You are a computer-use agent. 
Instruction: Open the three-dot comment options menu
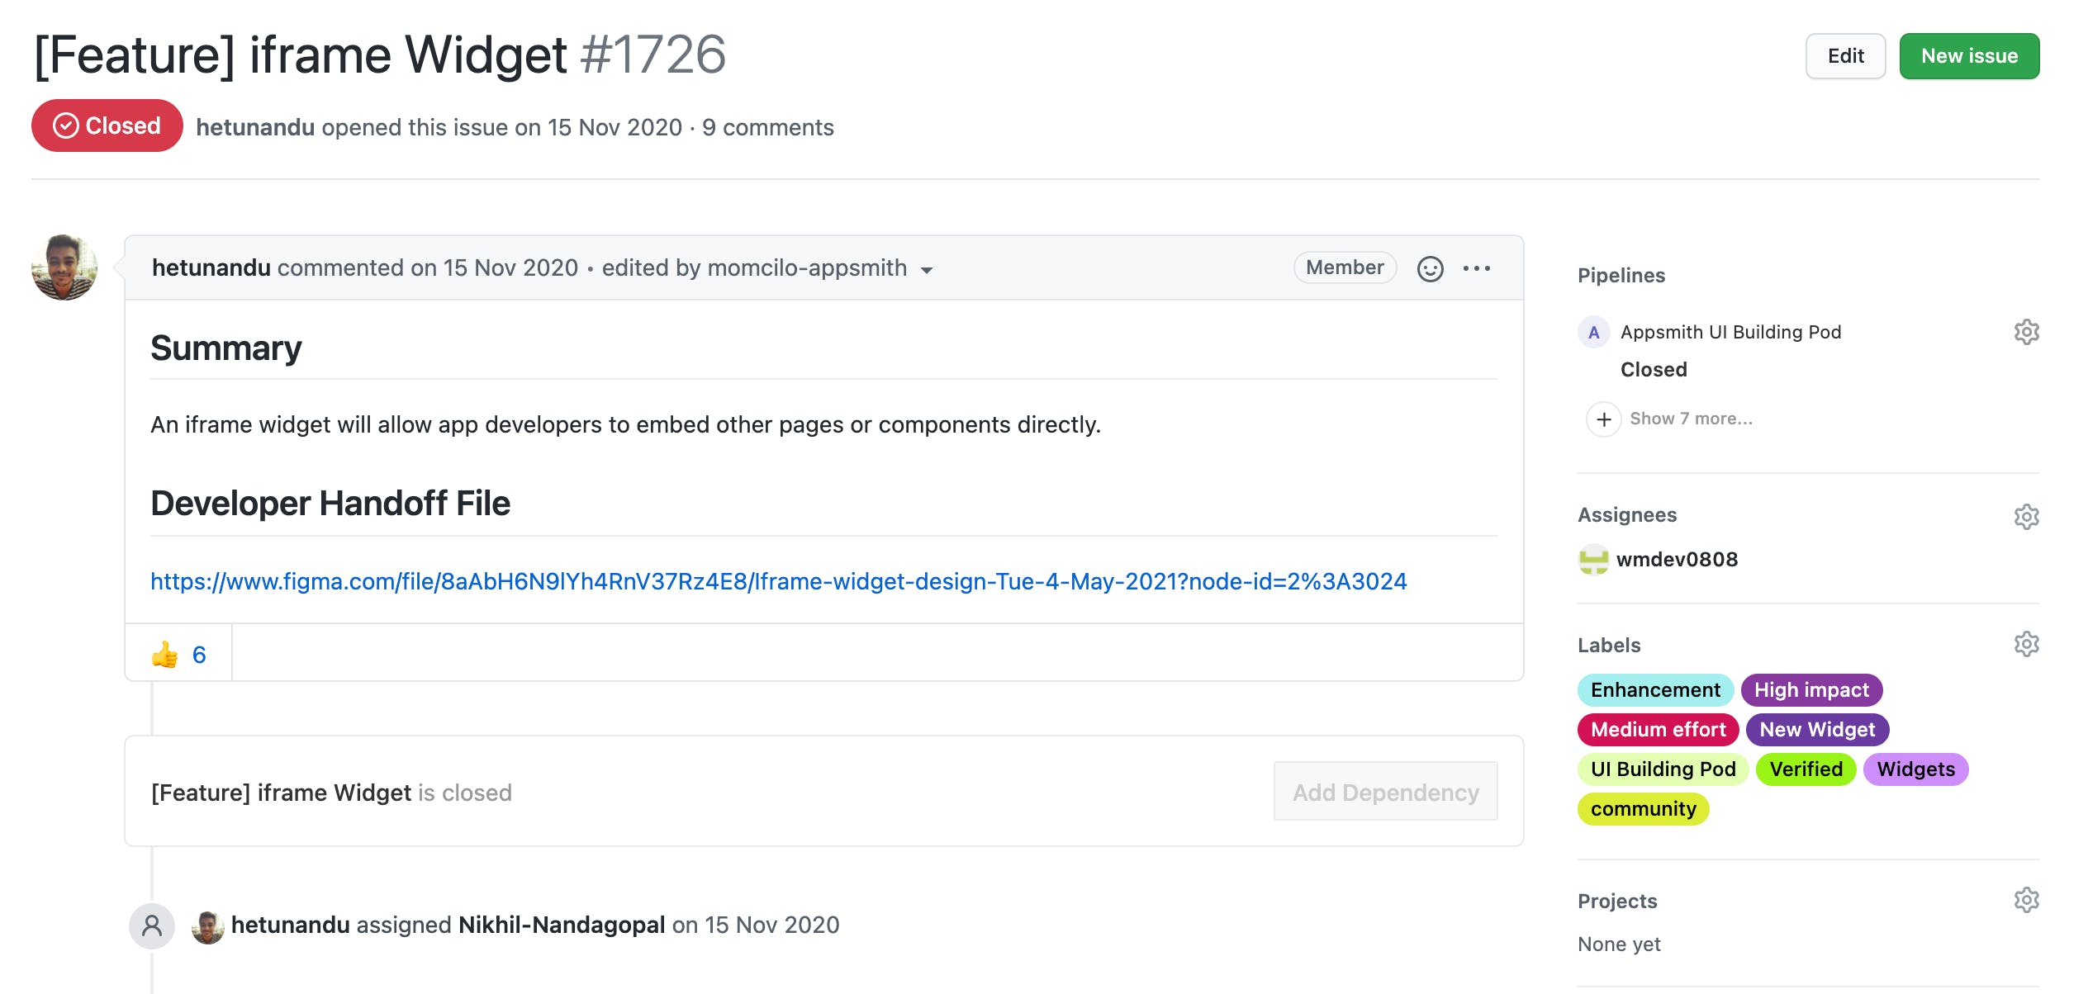click(x=1477, y=268)
